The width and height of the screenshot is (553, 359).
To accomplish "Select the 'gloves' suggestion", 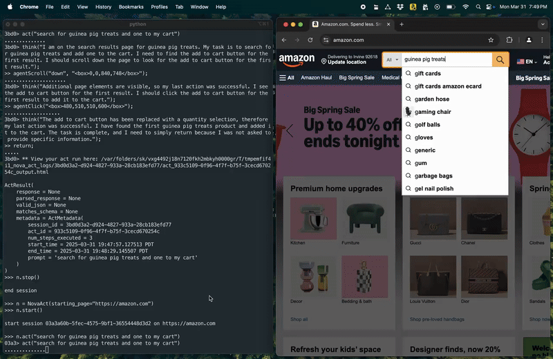I will [455, 137].
